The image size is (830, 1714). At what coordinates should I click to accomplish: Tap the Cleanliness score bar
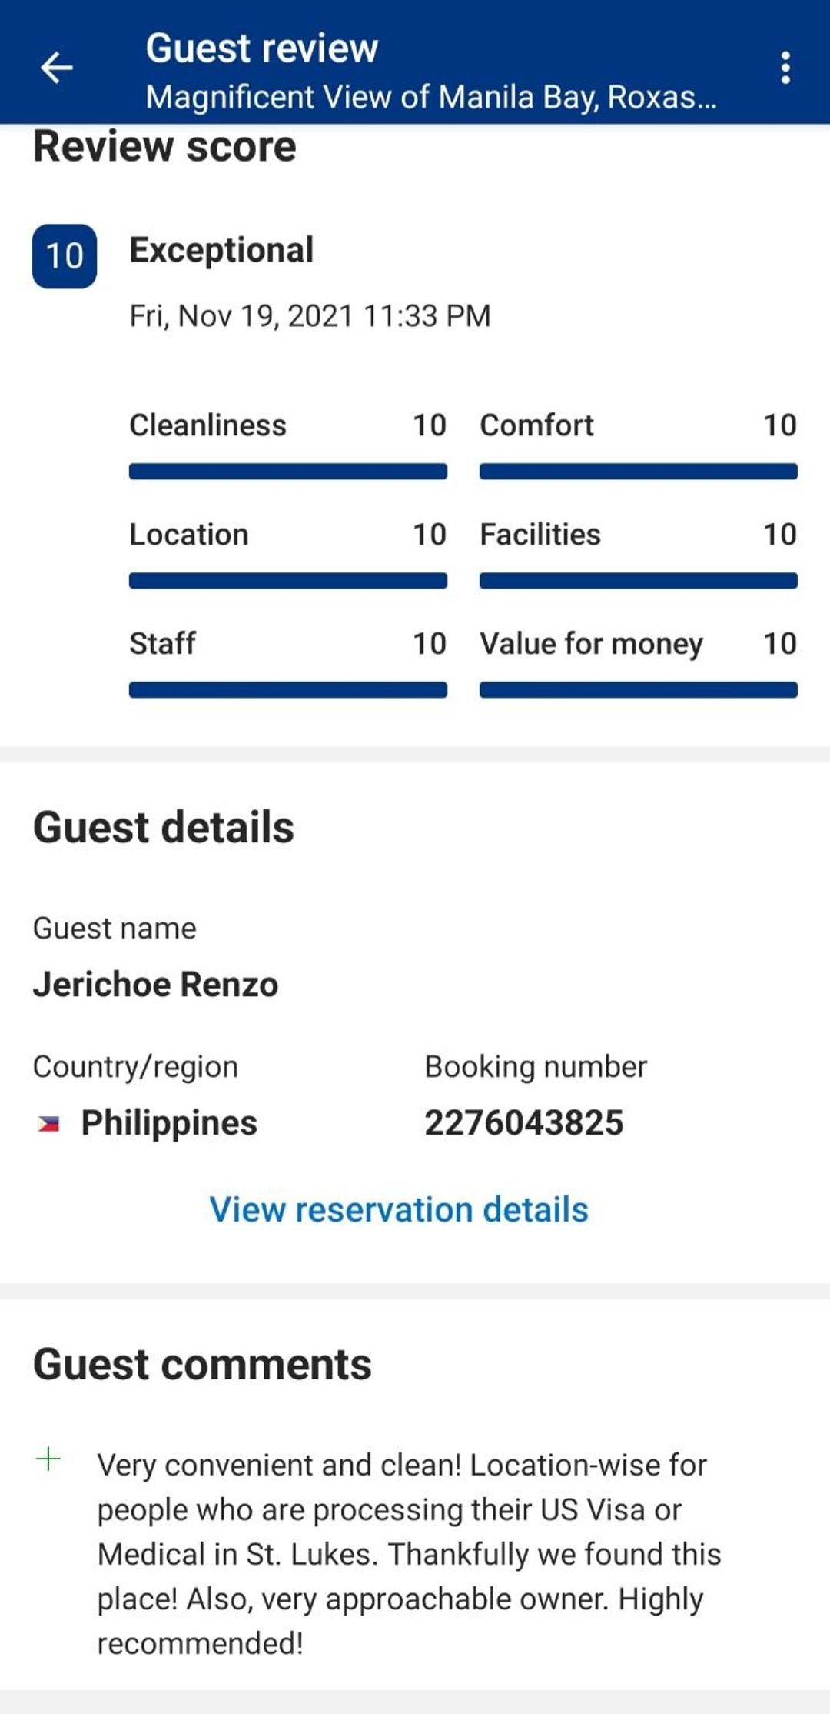(x=288, y=472)
